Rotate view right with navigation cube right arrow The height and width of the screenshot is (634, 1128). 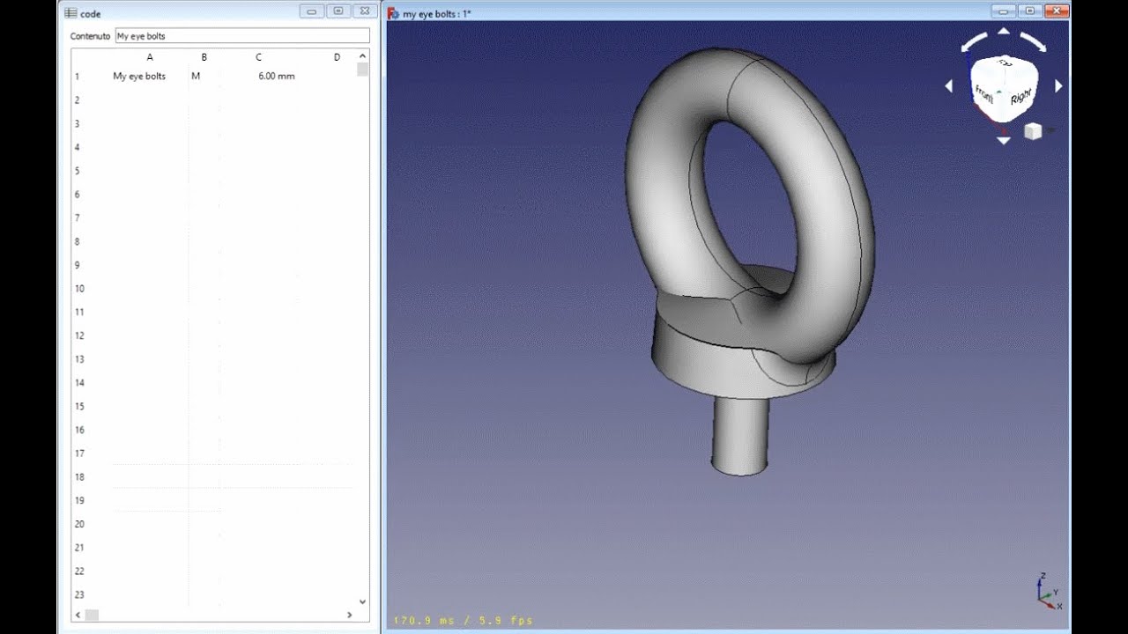[x=1058, y=86]
